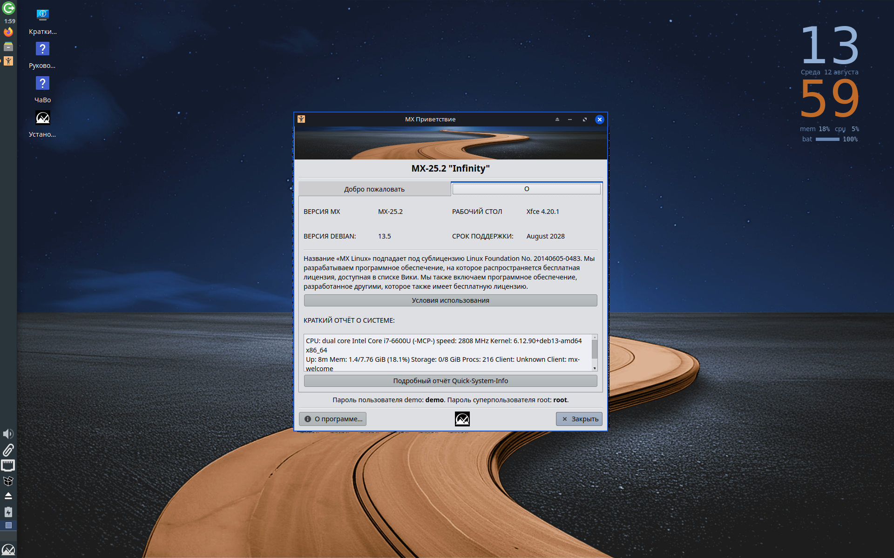Switch to the 'Добро пожаловать' tab

374,189
